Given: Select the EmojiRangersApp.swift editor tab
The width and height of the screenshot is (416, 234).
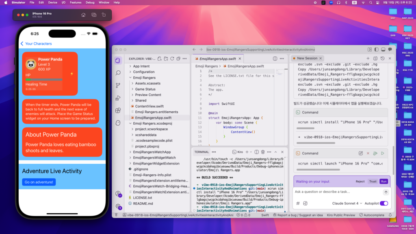Looking at the screenshot, I should 213,59.
